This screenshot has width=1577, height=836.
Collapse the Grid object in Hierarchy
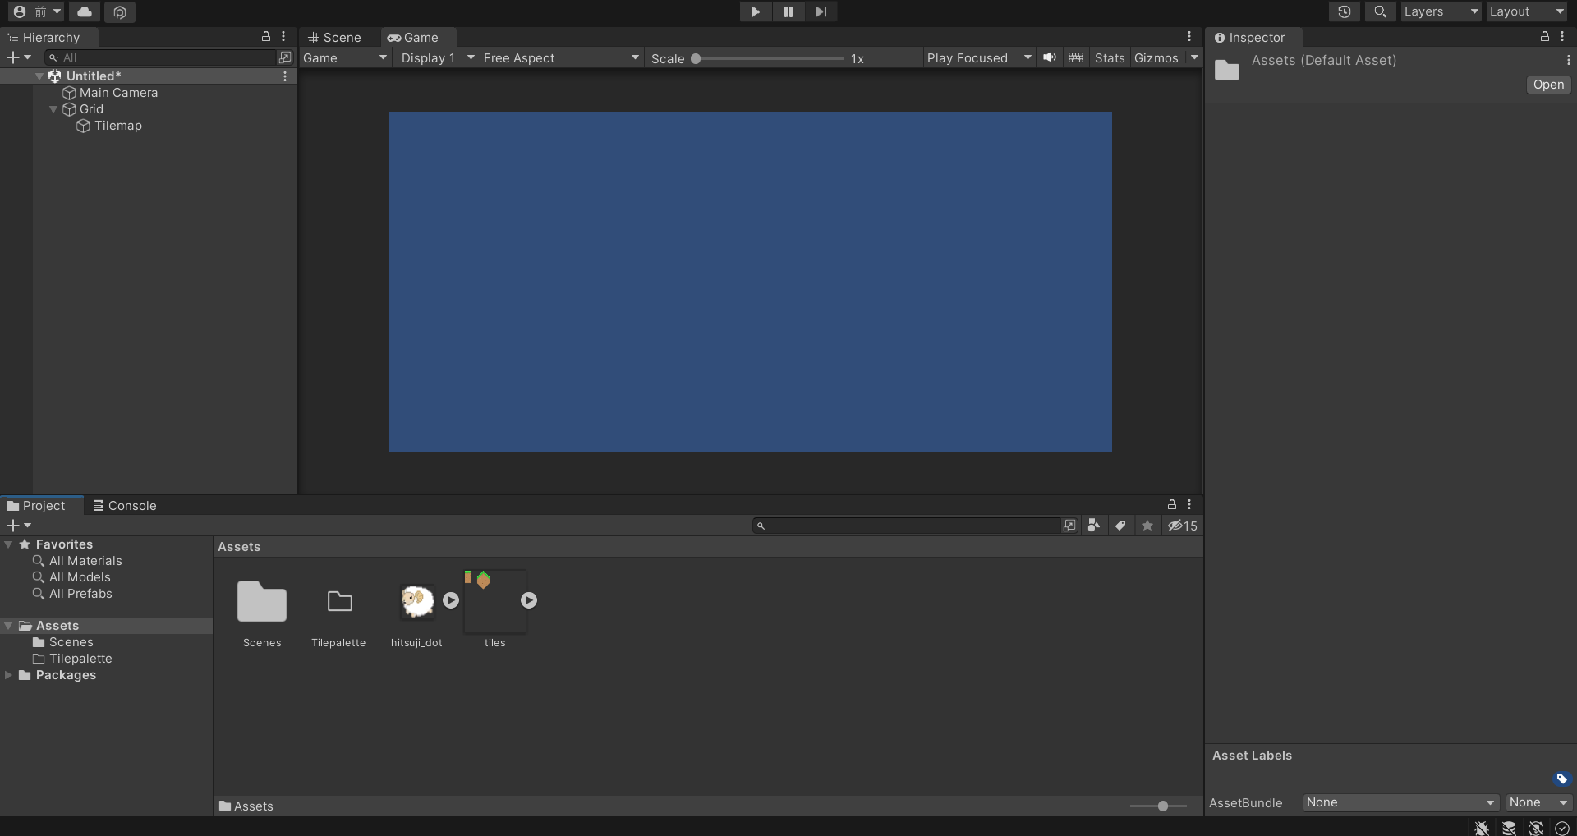(53, 109)
